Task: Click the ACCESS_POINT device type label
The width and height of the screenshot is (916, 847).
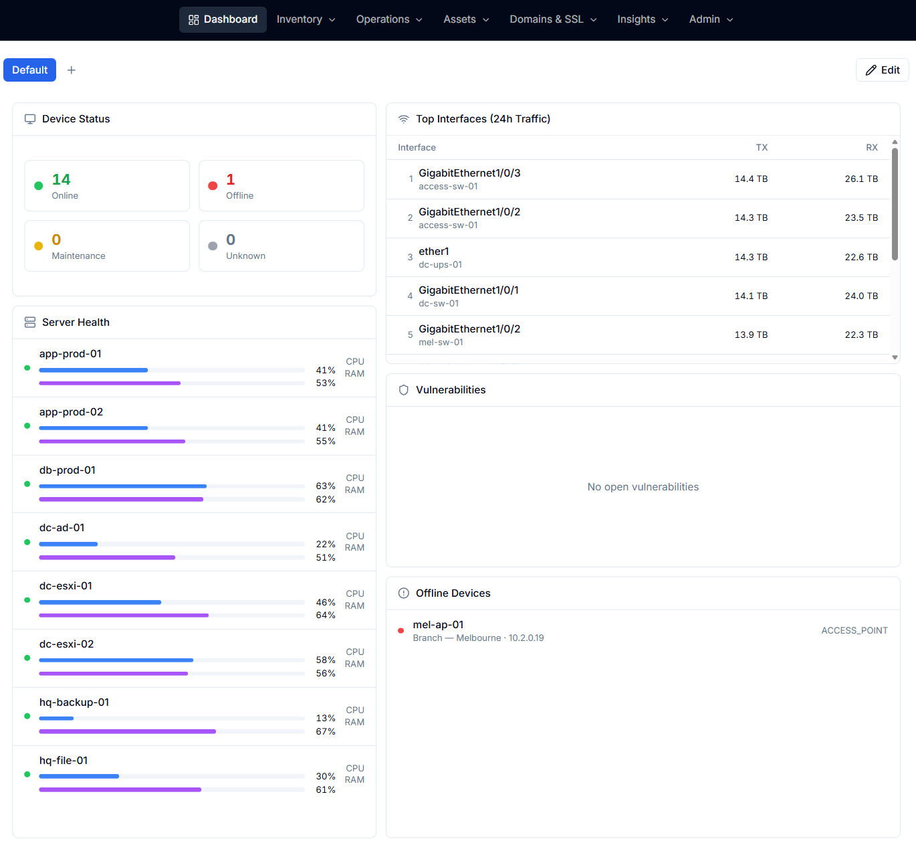Action: pos(854,631)
